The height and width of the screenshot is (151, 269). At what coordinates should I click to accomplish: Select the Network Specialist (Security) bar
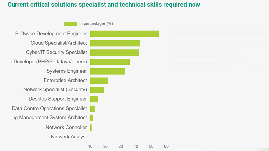pos(97,90)
